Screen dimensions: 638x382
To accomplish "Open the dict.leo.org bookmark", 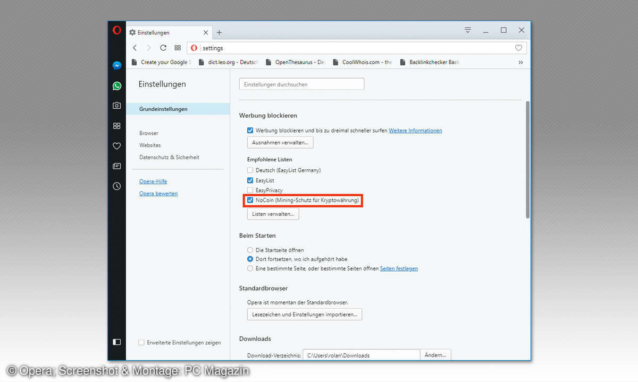I will coord(228,62).
